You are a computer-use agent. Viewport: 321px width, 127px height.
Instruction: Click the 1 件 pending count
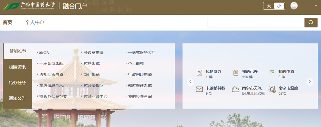pos(209,77)
